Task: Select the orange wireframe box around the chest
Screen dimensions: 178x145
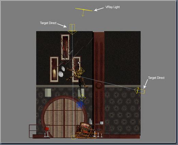Action: 86,135
